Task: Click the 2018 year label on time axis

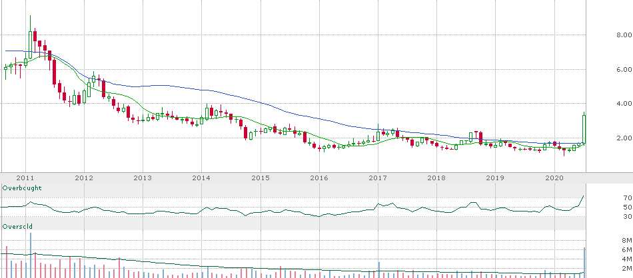Action: click(437, 178)
